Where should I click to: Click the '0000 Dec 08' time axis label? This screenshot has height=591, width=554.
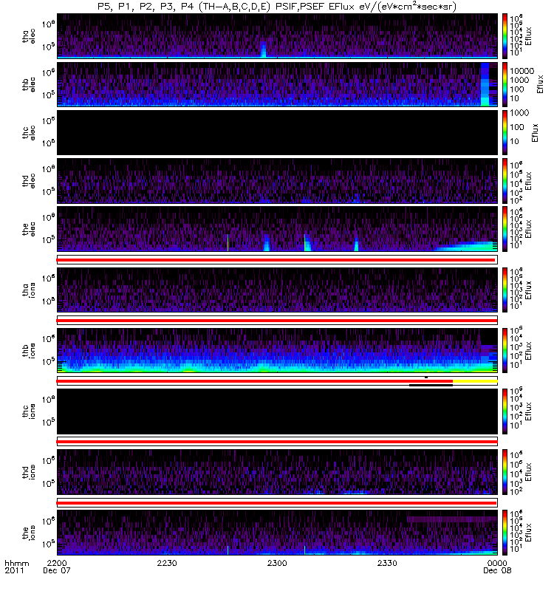point(497,567)
